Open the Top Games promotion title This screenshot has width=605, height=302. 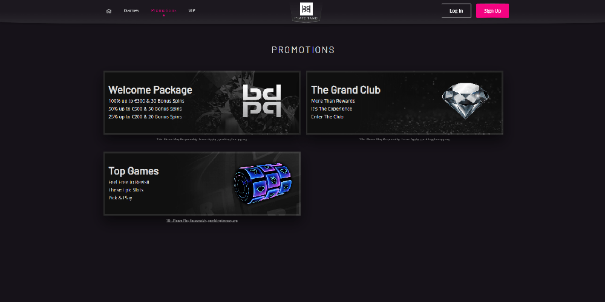(x=134, y=171)
